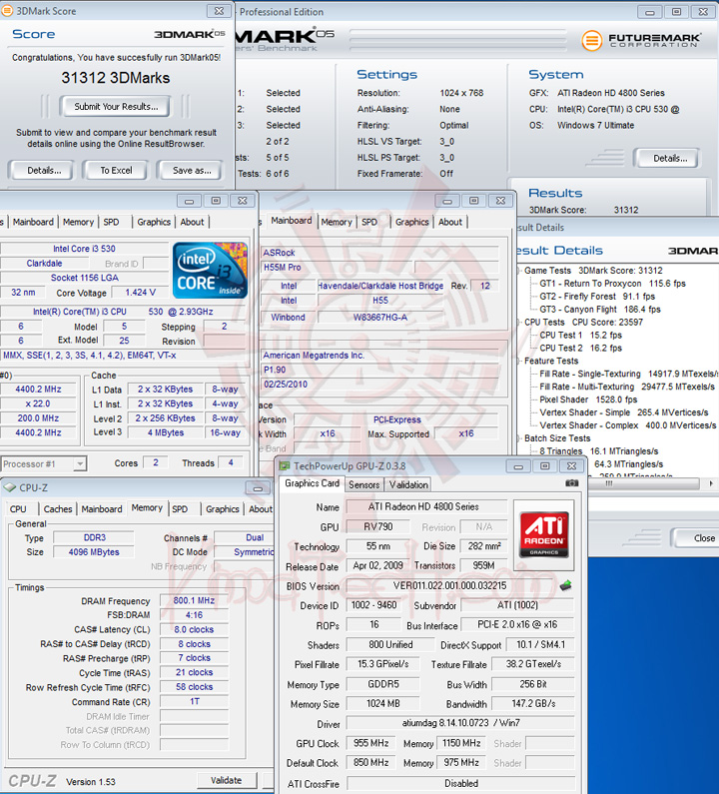Click the GPU-Z screenshot camera icon
The image size is (719, 794).
pyautogui.click(x=571, y=483)
